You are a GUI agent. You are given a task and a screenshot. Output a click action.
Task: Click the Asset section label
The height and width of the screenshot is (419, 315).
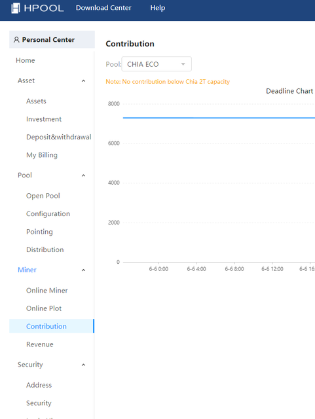pyautogui.click(x=26, y=81)
